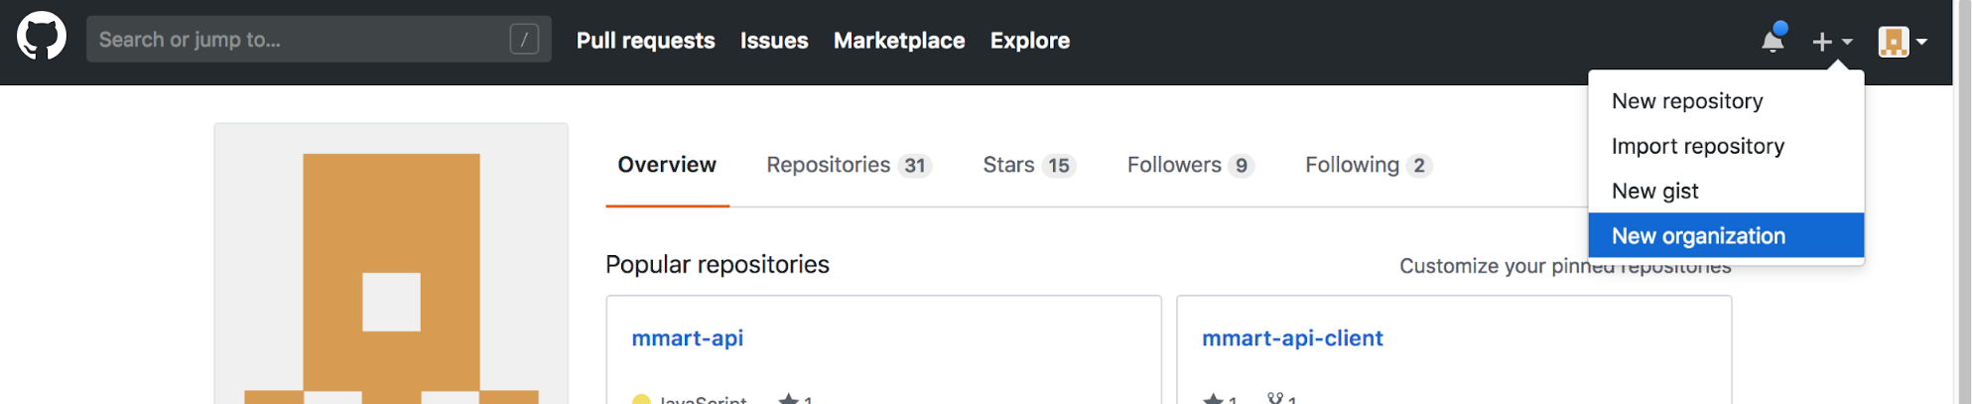Open the Stars tab
1972x404 pixels.
(x=1027, y=165)
